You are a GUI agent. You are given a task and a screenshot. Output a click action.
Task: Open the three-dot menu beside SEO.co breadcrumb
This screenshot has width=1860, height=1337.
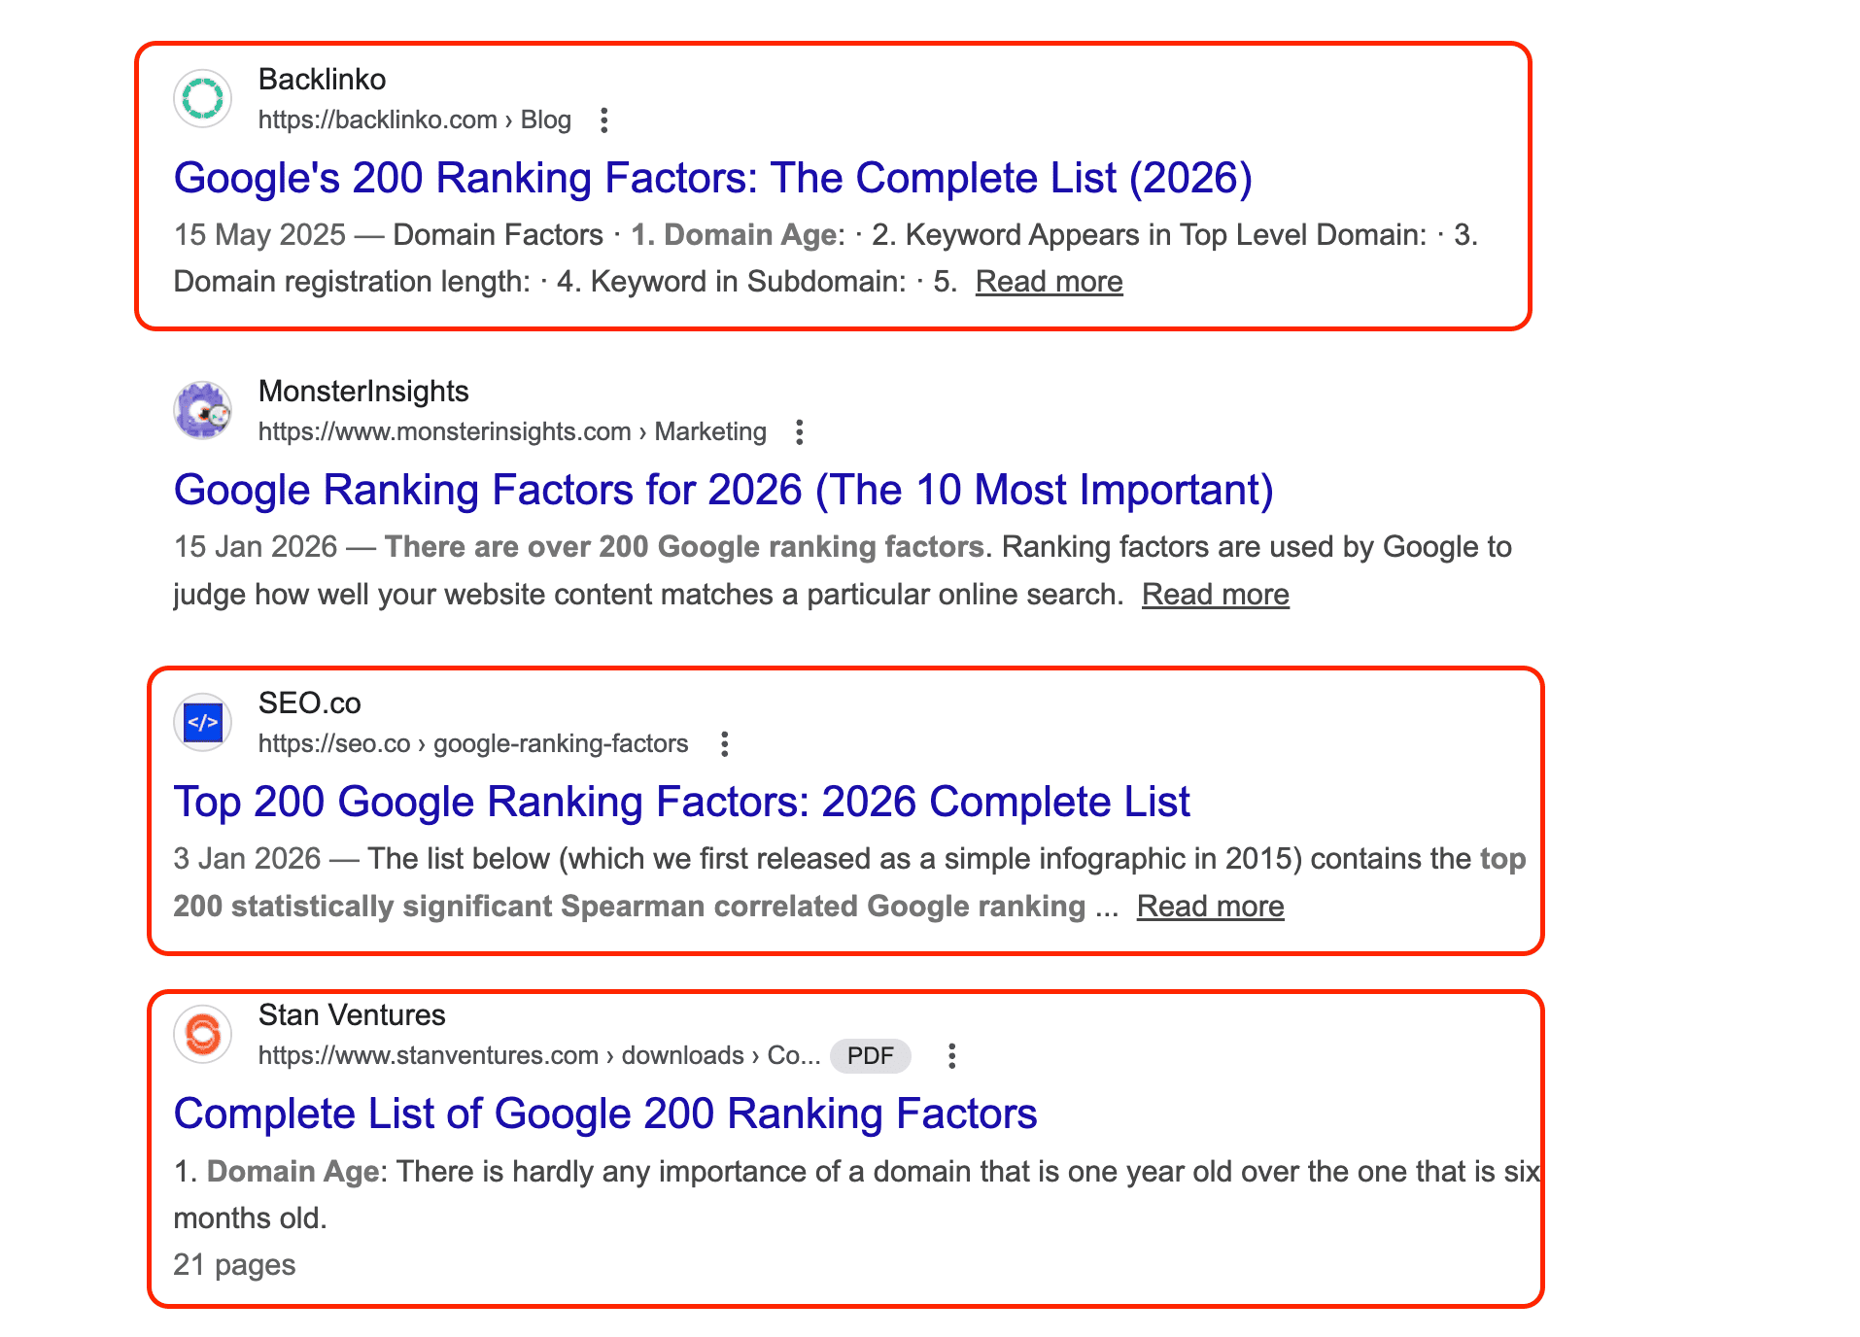click(x=725, y=743)
